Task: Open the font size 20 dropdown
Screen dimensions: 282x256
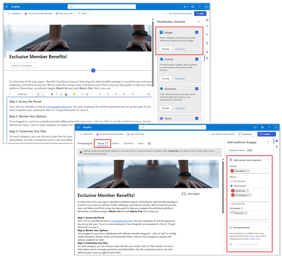Action: point(40,94)
